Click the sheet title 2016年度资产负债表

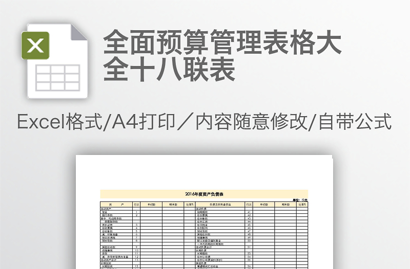204,194
